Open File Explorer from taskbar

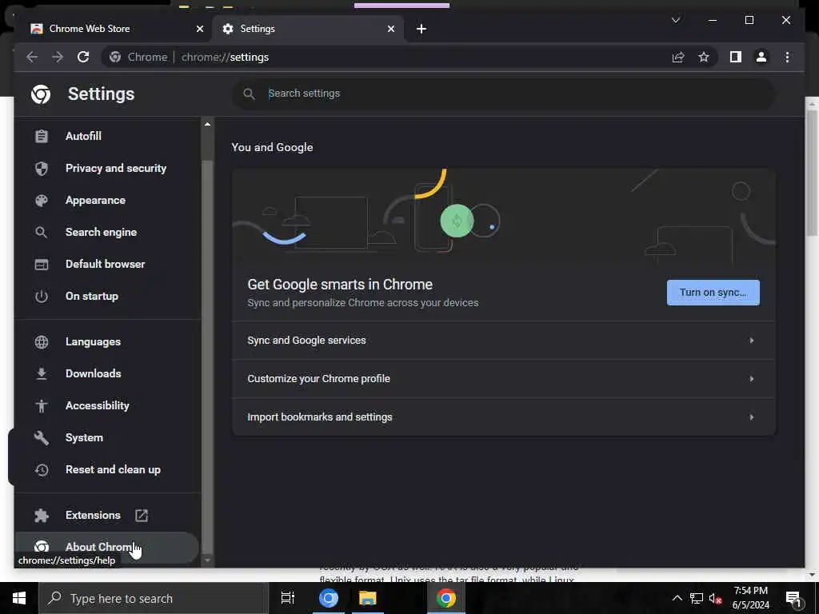tap(368, 598)
